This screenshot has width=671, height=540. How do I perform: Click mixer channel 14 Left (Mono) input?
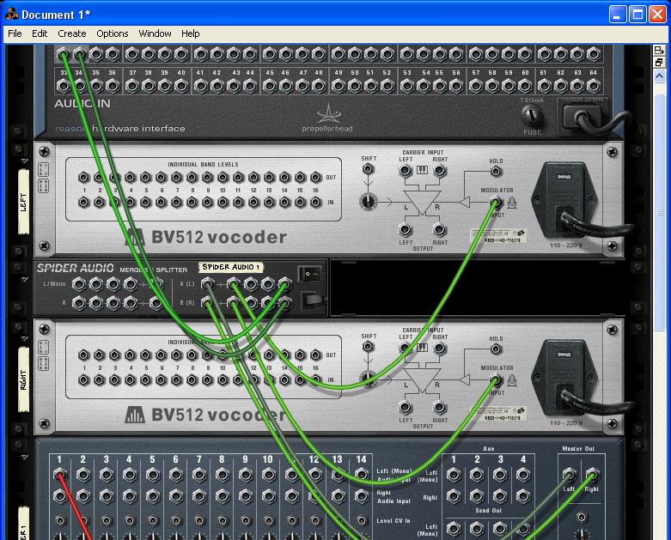pos(361,475)
